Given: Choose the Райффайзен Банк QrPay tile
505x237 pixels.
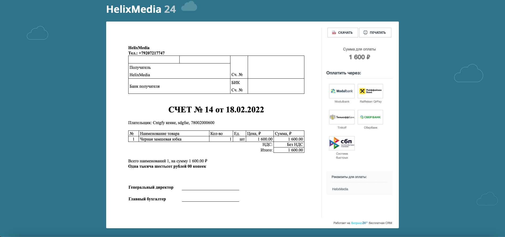Looking at the screenshot, I should pos(370,91).
